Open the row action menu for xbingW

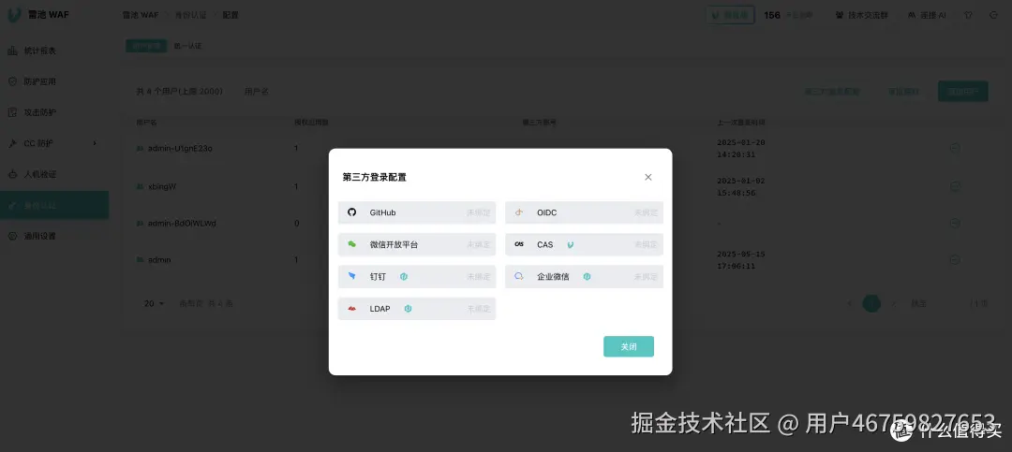955,186
